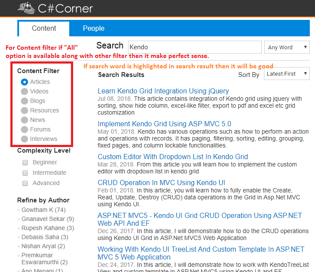Viewport: 315px width, 272px height.
Task: Check the Beginner complexity checkbox
Action: pyautogui.click(x=25, y=163)
